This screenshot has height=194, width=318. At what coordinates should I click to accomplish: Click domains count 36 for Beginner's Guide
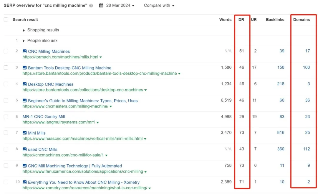[307, 100]
